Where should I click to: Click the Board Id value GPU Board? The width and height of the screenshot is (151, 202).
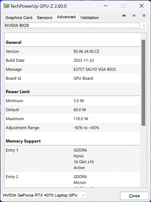(83, 78)
